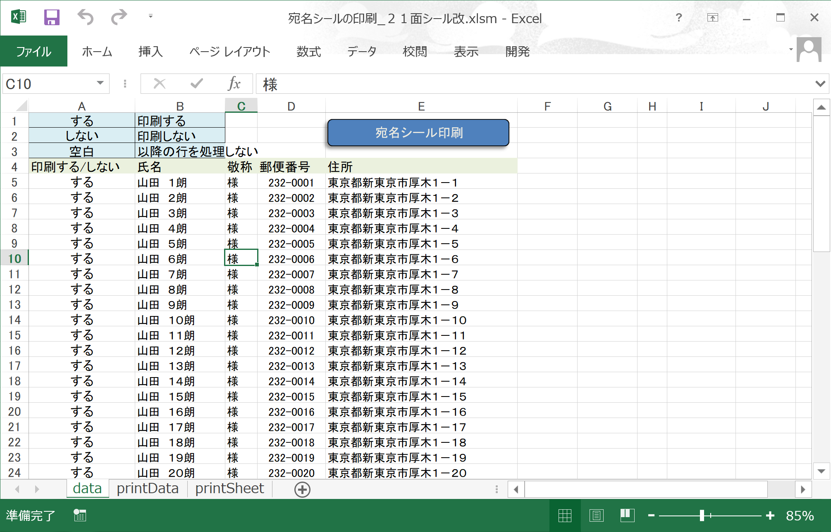This screenshot has height=532, width=831.
Task: Click the Save icon in quick access toolbar
Action: coord(52,18)
